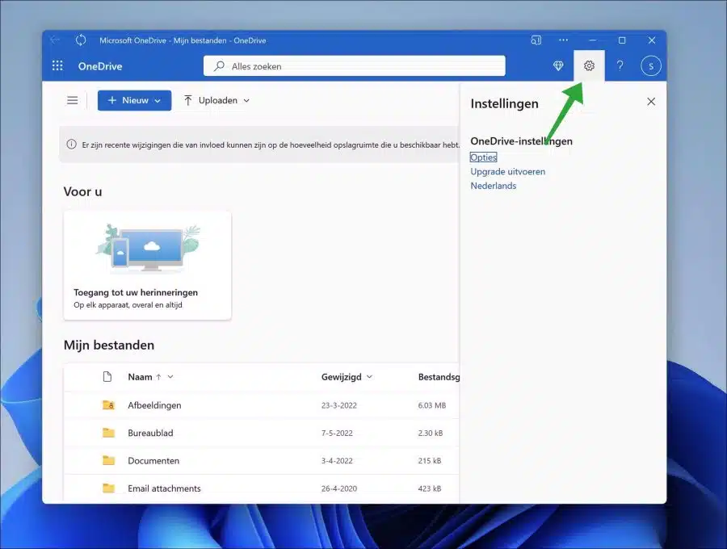Open the Nieuw dropdown button

tap(134, 101)
